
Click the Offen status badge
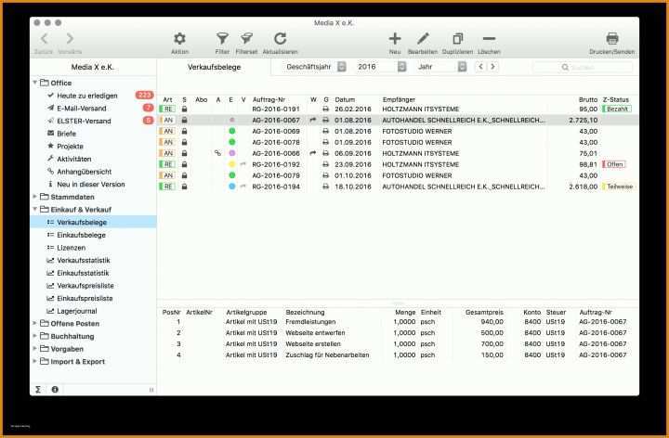point(613,164)
